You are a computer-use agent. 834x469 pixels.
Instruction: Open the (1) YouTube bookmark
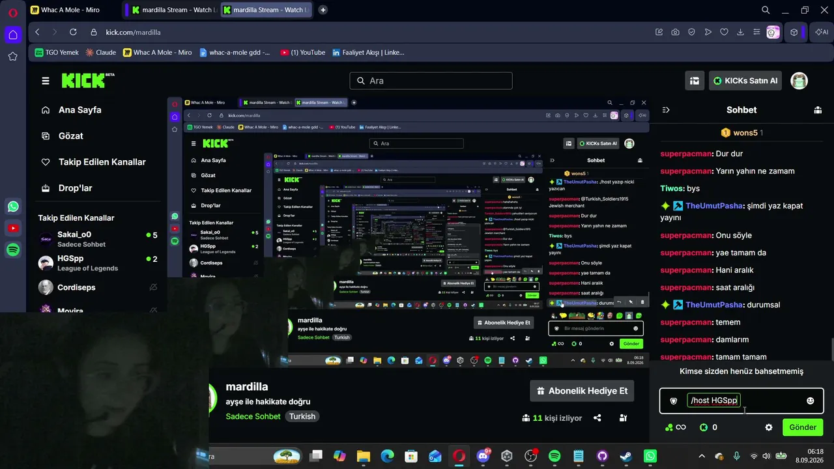pyautogui.click(x=303, y=52)
